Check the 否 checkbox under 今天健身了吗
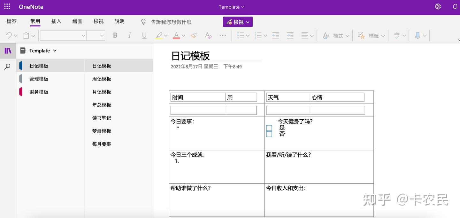 click(x=269, y=134)
